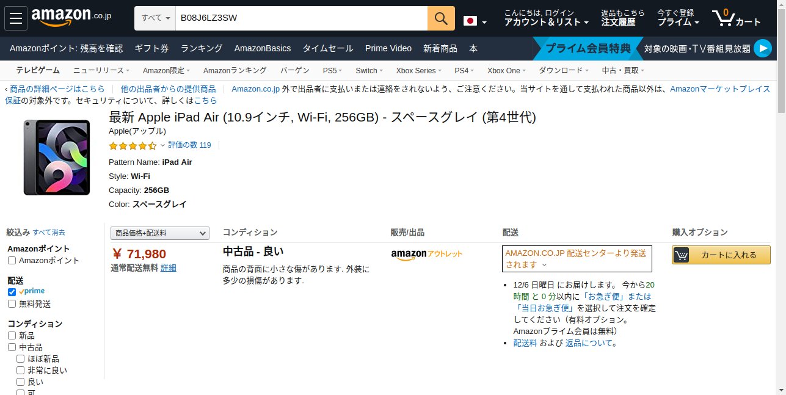786x395 pixels.
Task: Open the 商品価格+配送料 sort dropdown
Action: 160,233
